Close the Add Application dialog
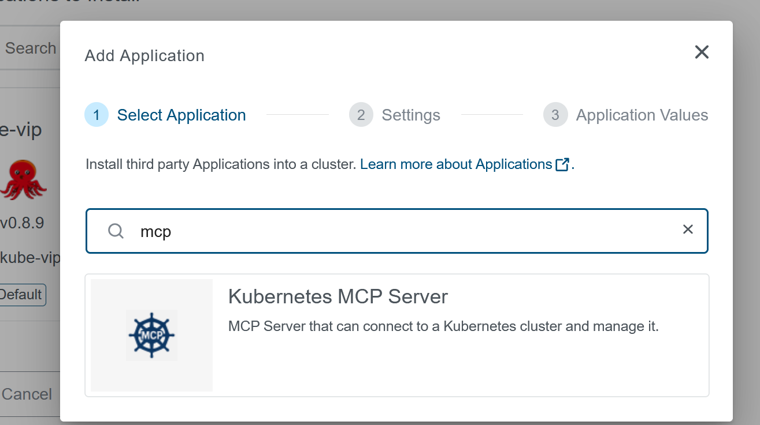 (701, 52)
